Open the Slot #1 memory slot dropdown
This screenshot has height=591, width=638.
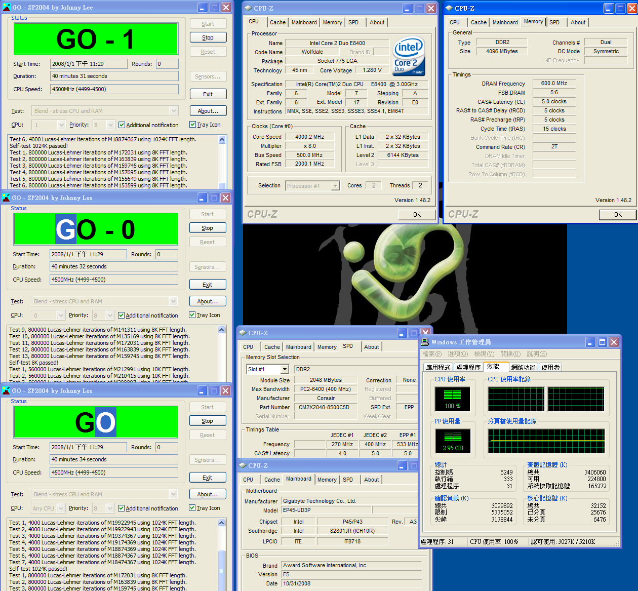[285, 369]
